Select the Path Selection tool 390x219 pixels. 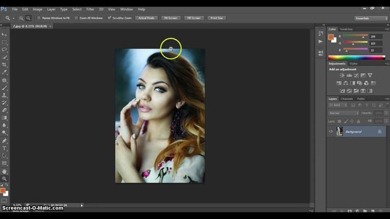coord(4,156)
